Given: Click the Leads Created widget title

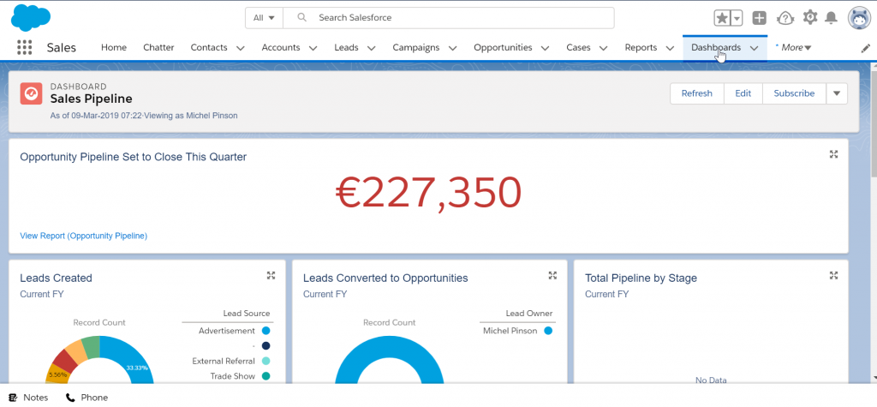Looking at the screenshot, I should click(56, 278).
